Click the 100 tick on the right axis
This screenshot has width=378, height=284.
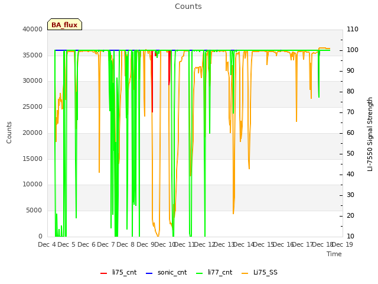[353, 50]
